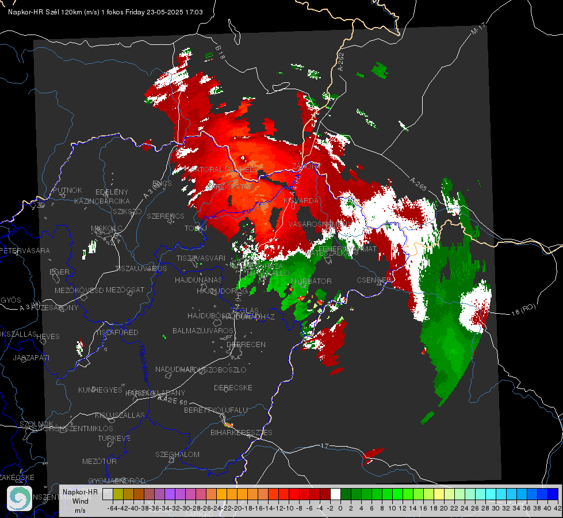This screenshot has height=518, width=563.
Task: Click the B 18 road label
Action: point(220,53)
